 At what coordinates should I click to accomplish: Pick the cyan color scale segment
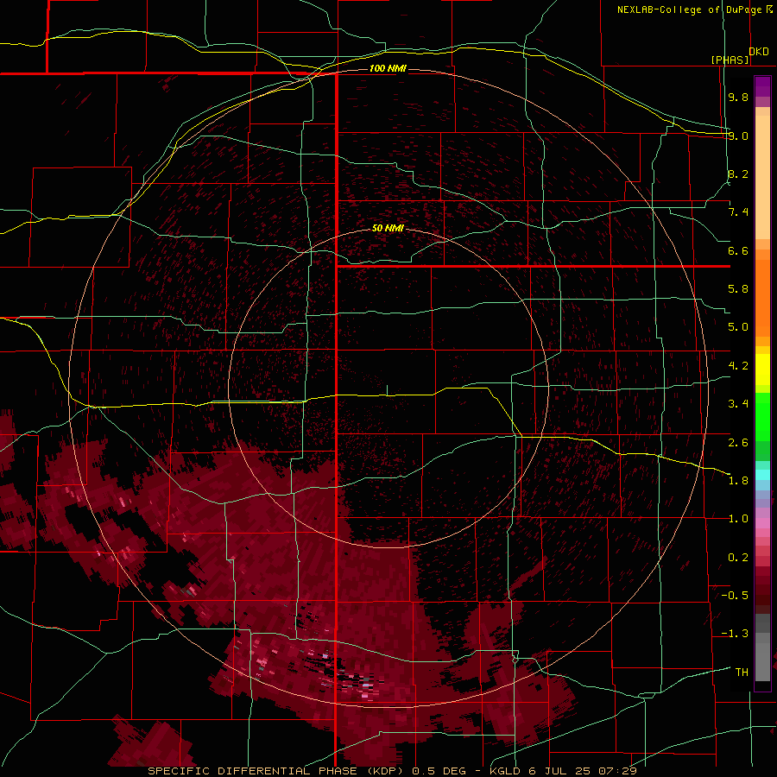tap(762, 475)
